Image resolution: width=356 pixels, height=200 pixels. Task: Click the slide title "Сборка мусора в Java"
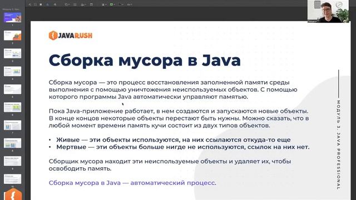pos(145,61)
